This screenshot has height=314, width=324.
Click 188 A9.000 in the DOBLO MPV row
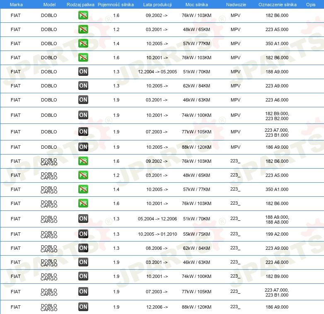pos(277,72)
